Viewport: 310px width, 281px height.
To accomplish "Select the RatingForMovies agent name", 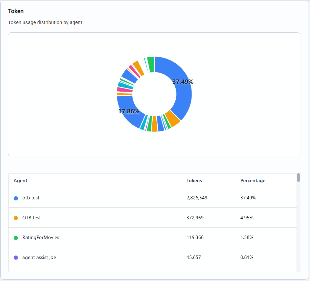I will coord(41,237).
